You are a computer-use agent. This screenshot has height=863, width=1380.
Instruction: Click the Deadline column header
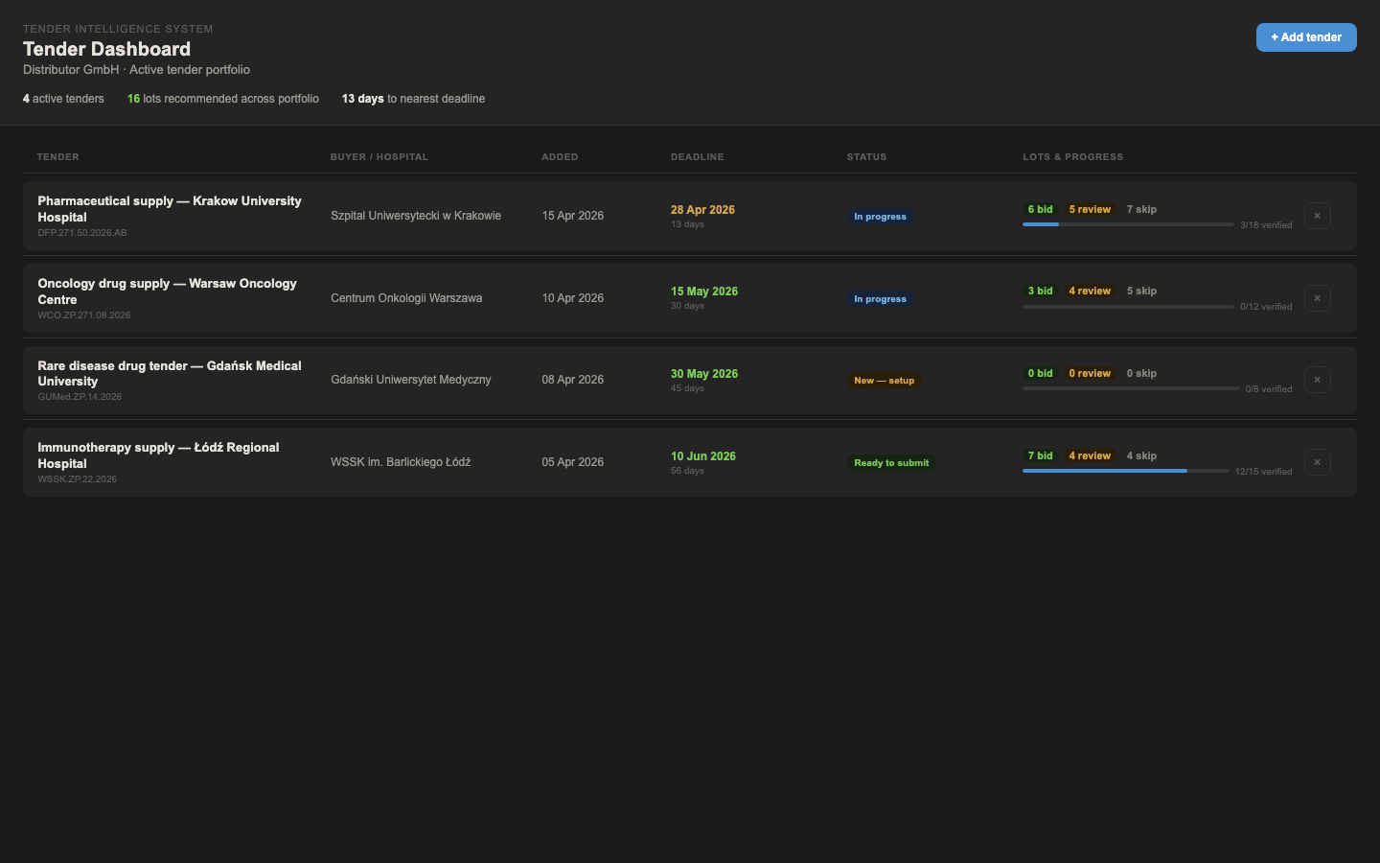tap(698, 156)
